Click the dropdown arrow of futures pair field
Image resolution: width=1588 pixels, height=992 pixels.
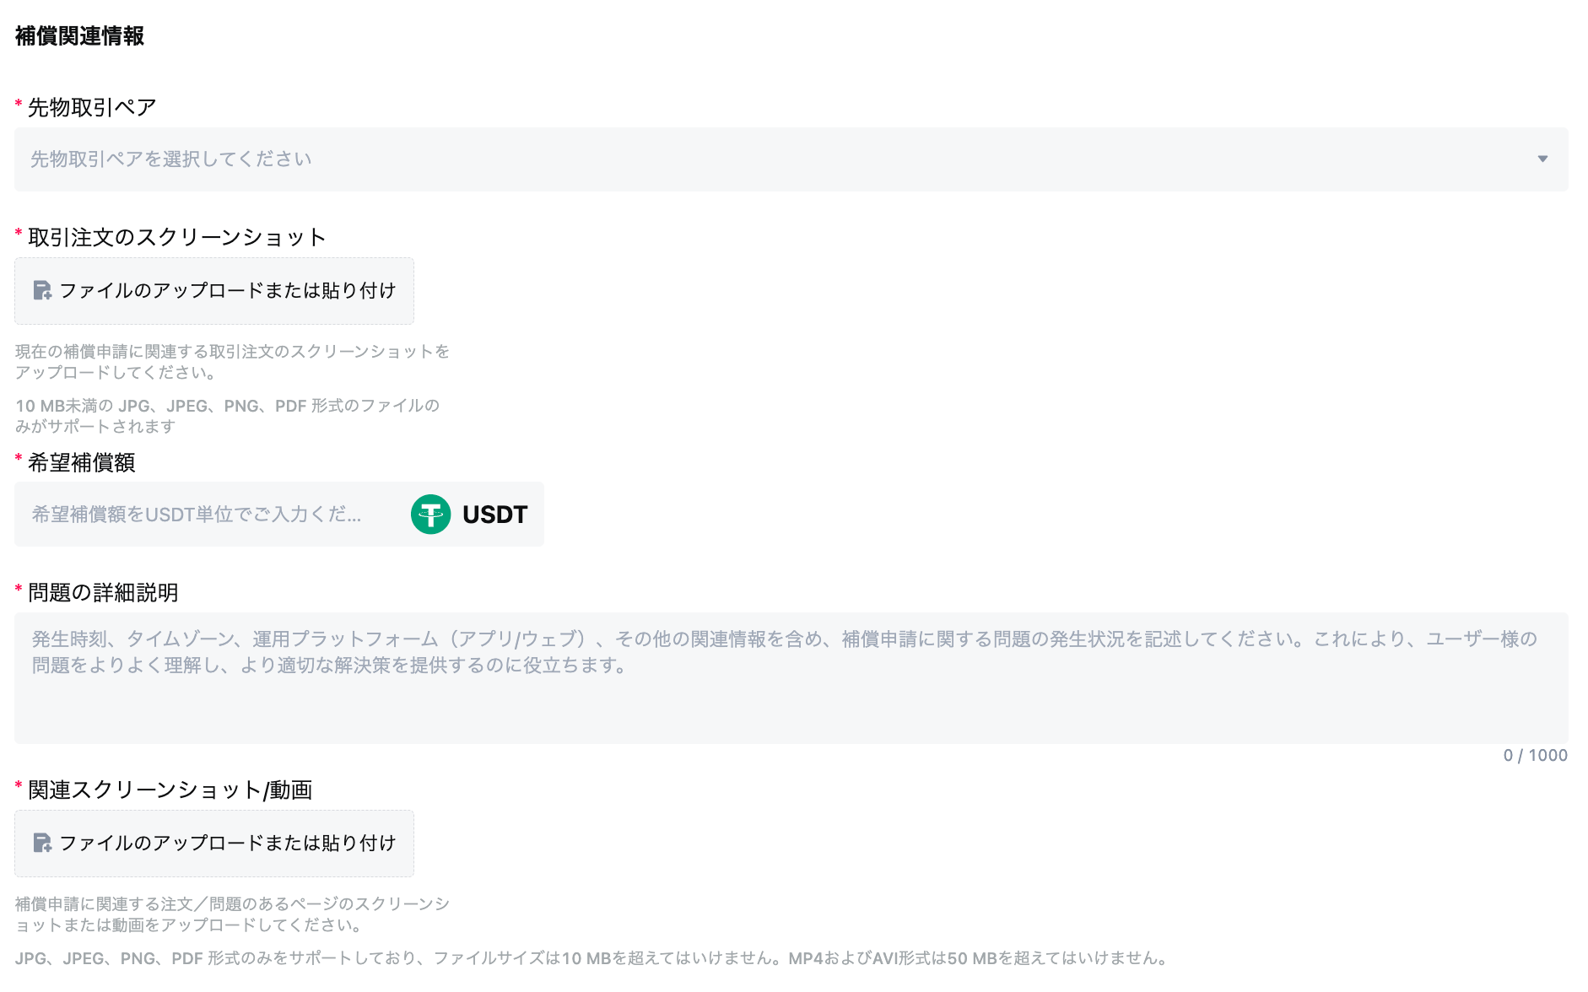[x=1542, y=159]
